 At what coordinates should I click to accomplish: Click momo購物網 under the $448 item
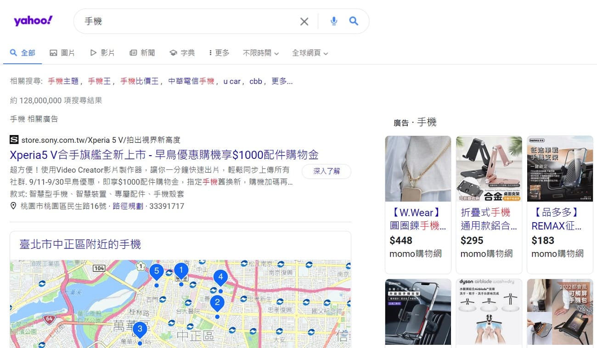tap(416, 253)
